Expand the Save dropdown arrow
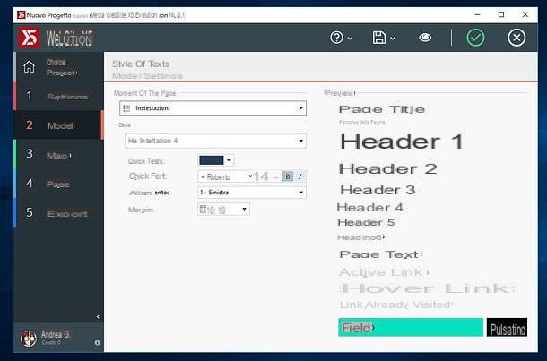Viewport: 547px width, 361px height. coord(393,38)
